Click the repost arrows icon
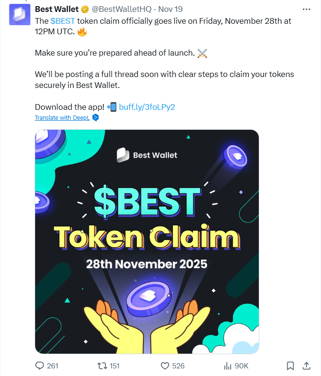The image size is (321, 376). point(102,366)
